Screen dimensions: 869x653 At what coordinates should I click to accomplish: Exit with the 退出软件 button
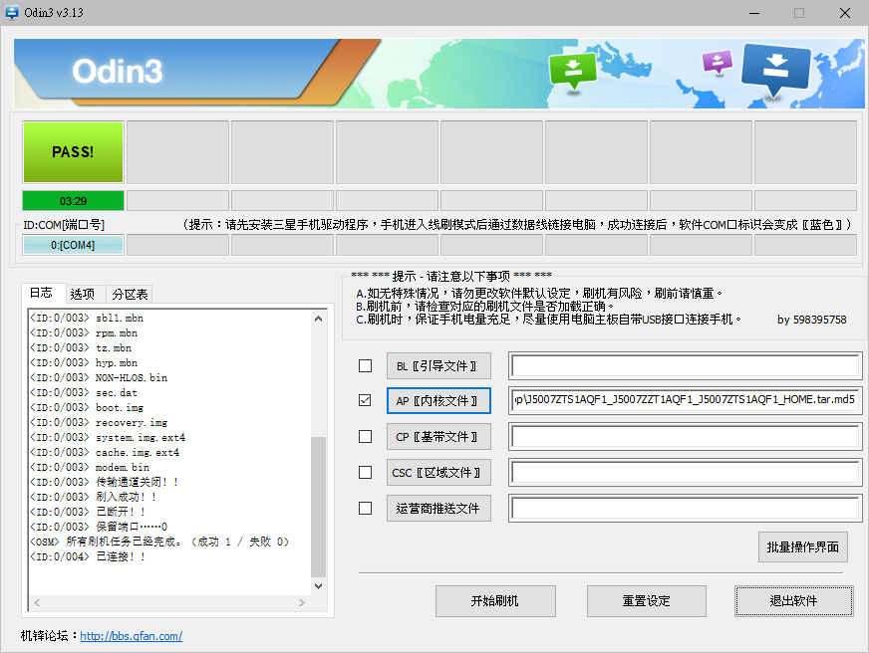tap(793, 601)
